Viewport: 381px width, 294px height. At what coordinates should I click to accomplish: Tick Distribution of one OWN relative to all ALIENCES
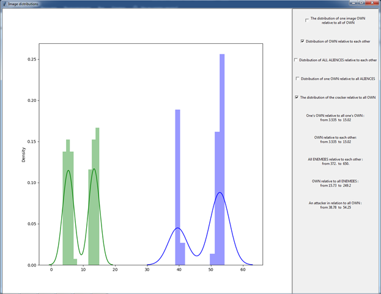point(298,79)
